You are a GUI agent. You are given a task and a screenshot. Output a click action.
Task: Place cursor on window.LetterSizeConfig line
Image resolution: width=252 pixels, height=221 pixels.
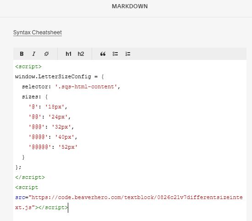click(59, 76)
